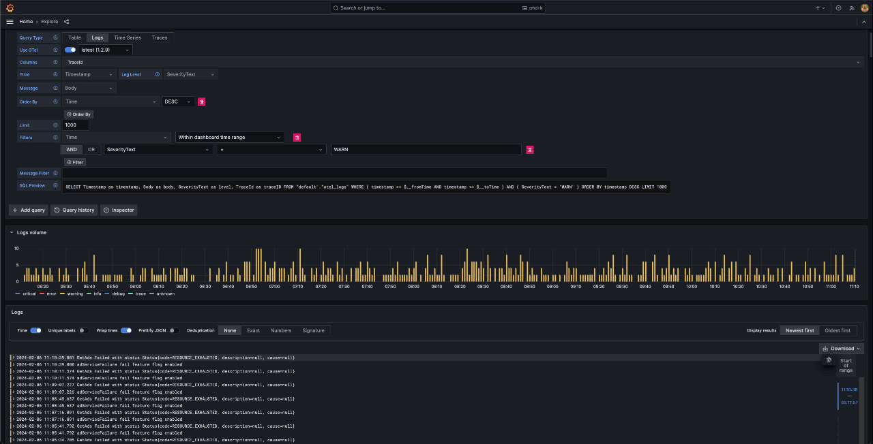Enable the Unique labels switch
873x444 pixels.
[x=83, y=330]
